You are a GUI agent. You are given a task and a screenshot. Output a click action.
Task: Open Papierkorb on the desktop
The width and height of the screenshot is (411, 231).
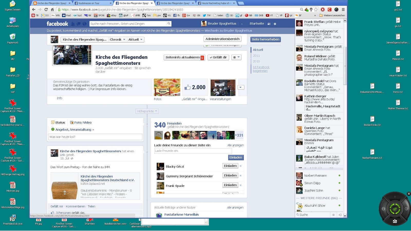(13, 38)
